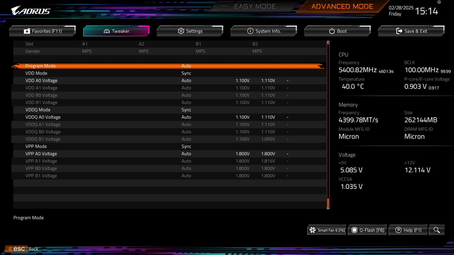Click the memory size 262144MB value
The height and width of the screenshot is (255, 454).
point(421,120)
